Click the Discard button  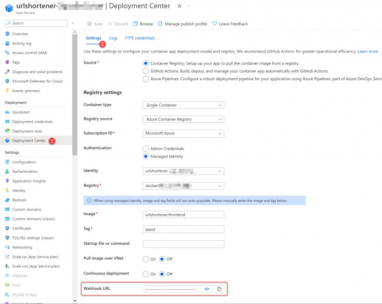point(118,24)
